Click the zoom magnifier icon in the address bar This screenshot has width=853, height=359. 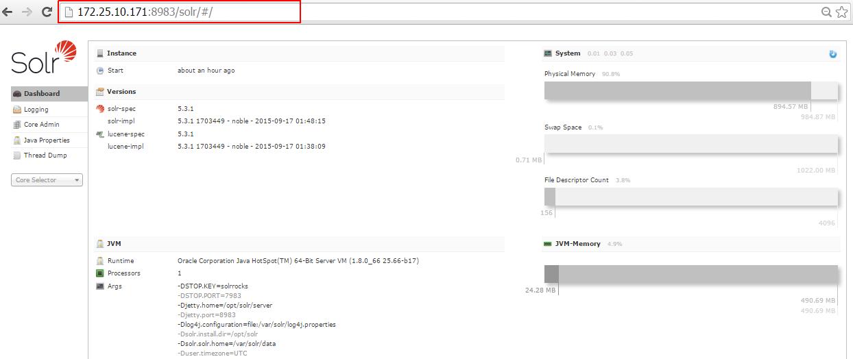click(x=827, y=12)
